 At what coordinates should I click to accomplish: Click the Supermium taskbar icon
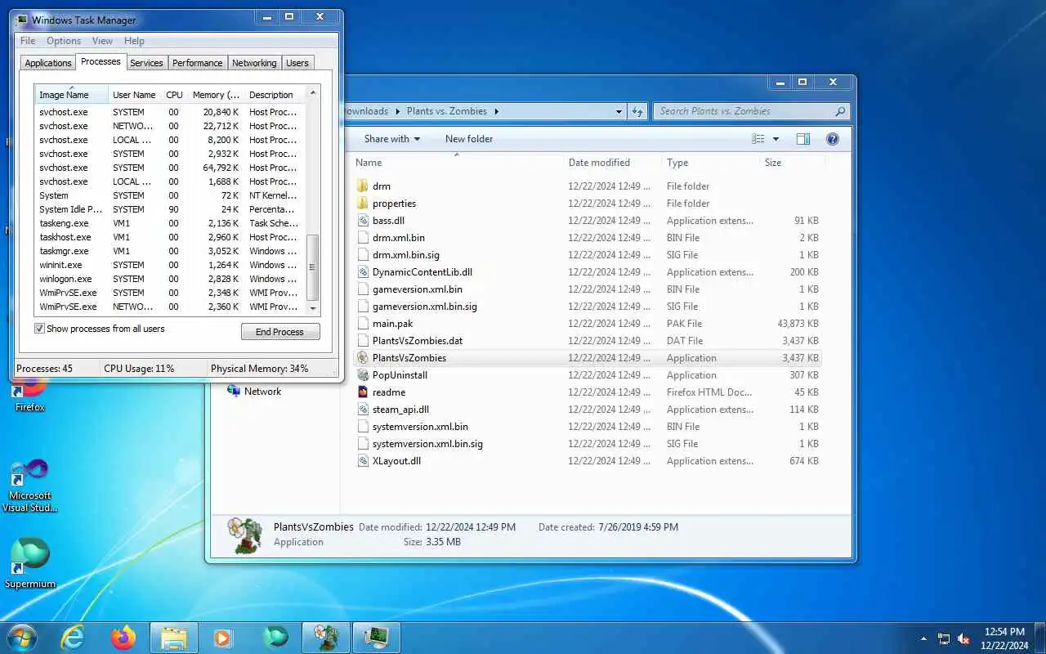coord(276,638)
